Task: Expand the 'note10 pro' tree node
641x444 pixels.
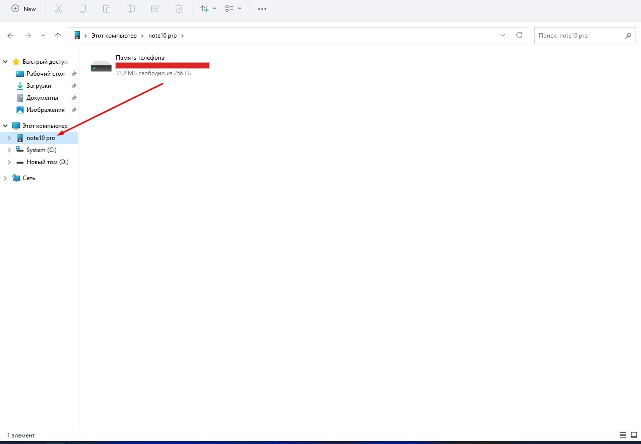Action: [9, 138]
